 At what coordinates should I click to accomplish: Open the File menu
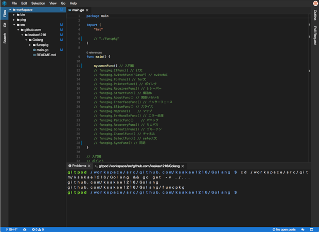(x=14, y=3)
